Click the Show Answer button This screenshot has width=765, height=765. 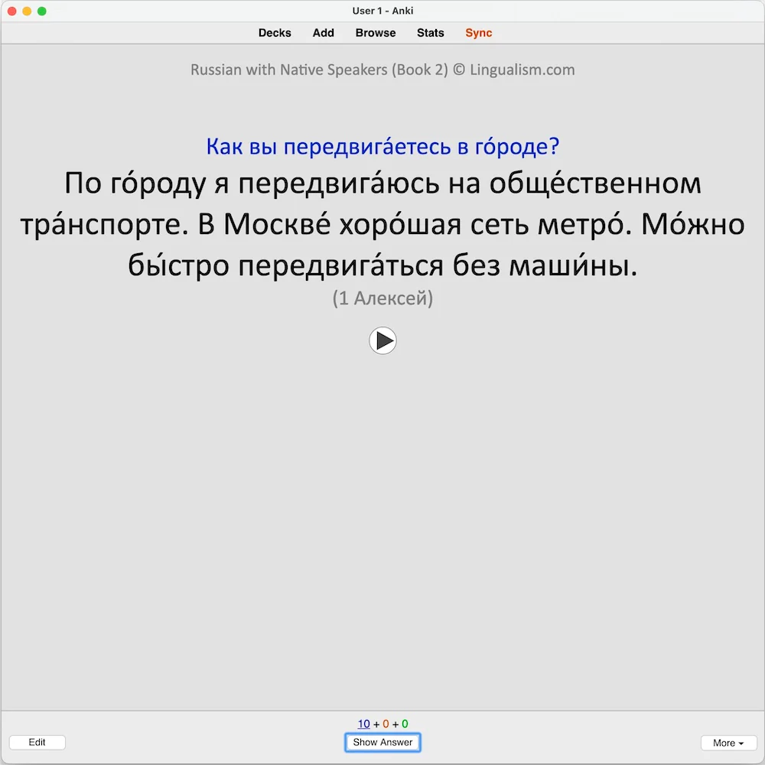click(x=382, y=742)
